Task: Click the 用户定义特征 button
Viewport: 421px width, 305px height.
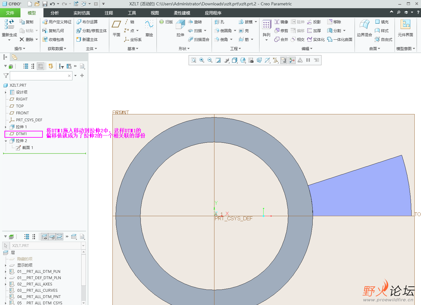Action: point(57,22)
